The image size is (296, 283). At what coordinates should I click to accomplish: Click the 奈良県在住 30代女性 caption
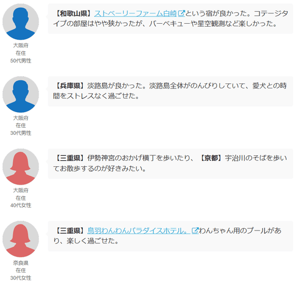(x=20, y=270)
